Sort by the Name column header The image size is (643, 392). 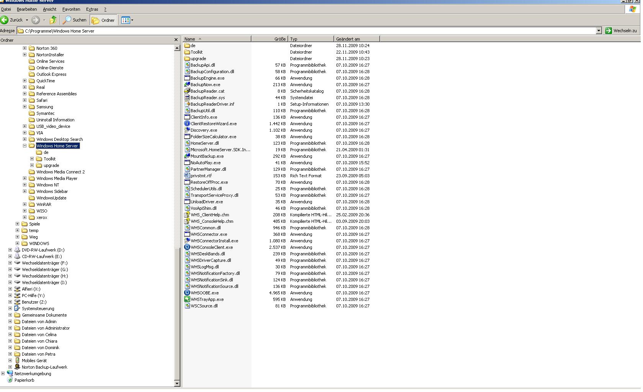(217, 39)
